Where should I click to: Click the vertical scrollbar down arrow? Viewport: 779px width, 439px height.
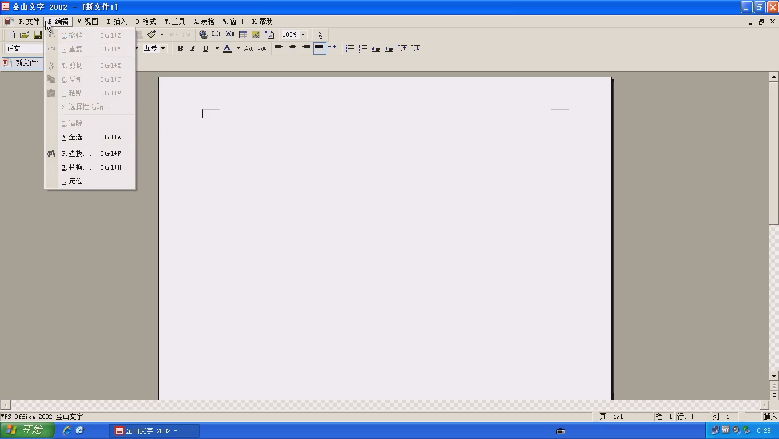tap(774, 376)
